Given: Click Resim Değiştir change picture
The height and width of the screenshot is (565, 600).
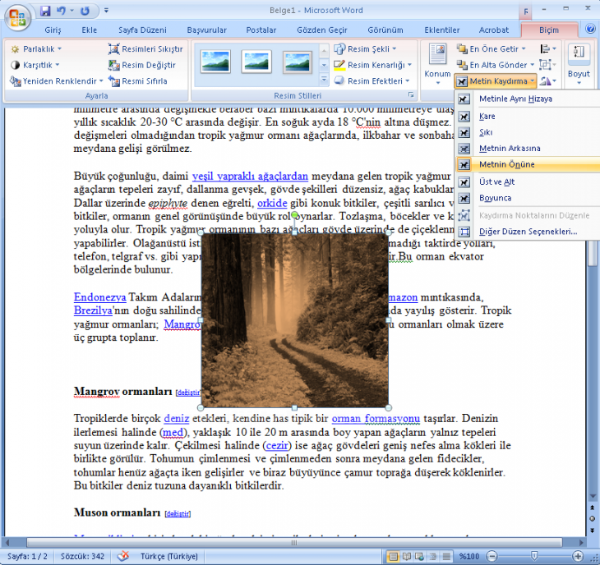Looking at the screenshot, I should point(142,65).
